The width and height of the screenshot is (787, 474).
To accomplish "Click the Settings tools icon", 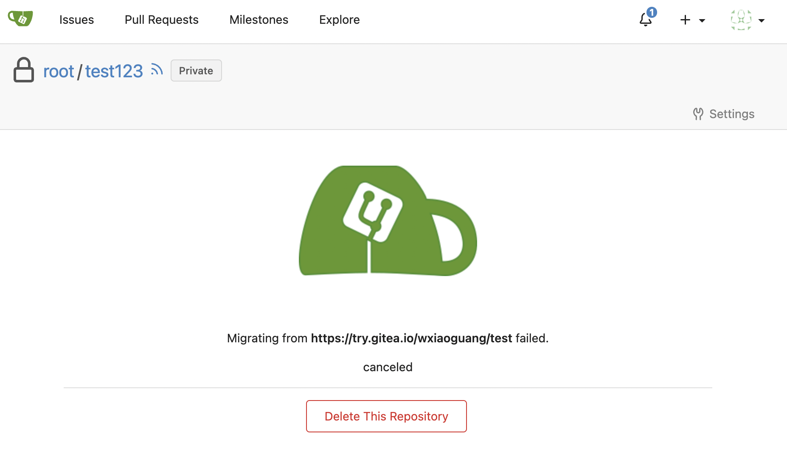I will [x=698, y=114].
